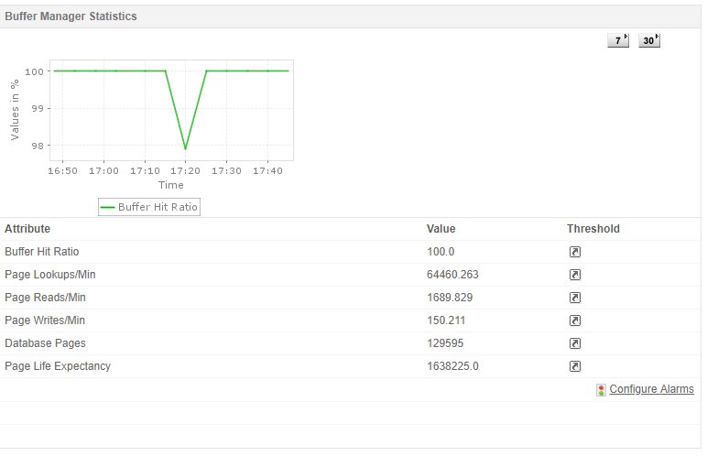This screenshot has height=456, width=707.
Task: Click the Attribute column header
Action: point(27,229)
